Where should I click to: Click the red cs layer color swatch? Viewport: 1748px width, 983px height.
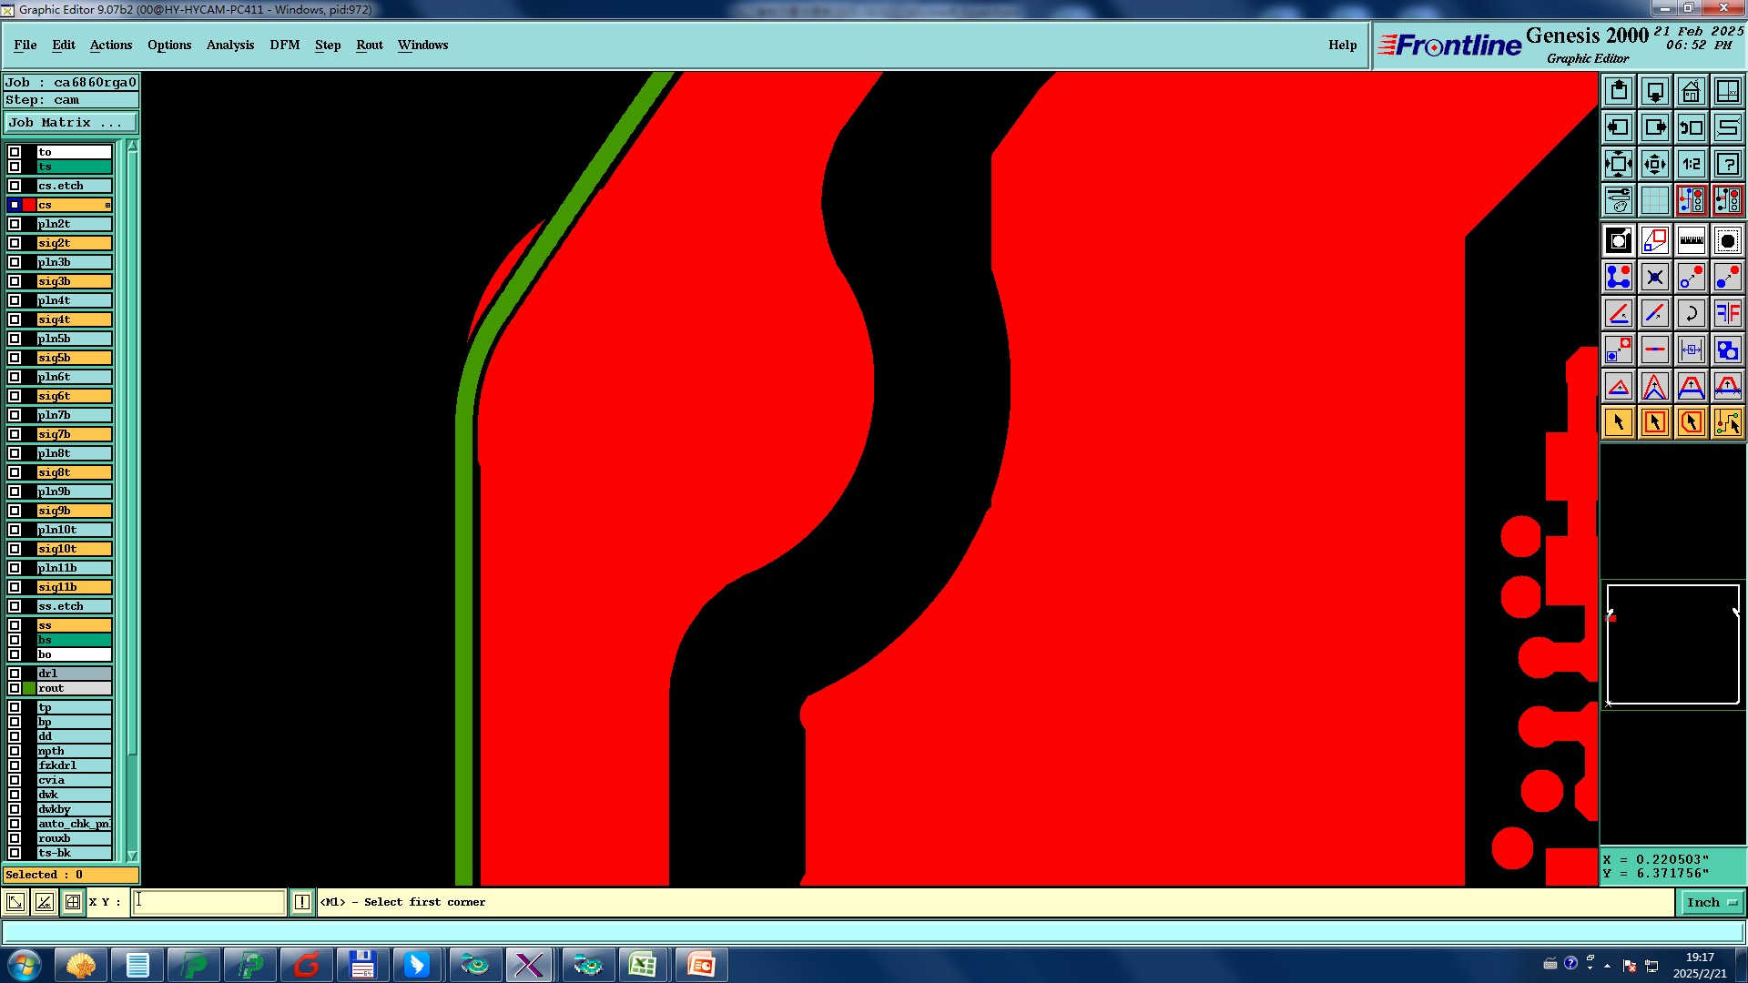pyautogui.click(x=29, y=205)
